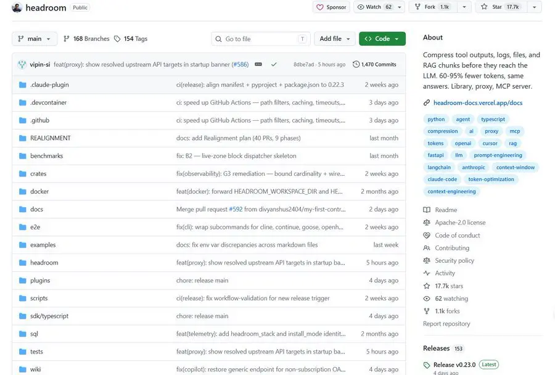Open the Watch notifications dropdown arrow
This screenshot has height=375, width=555.
(x=400, y=7)
